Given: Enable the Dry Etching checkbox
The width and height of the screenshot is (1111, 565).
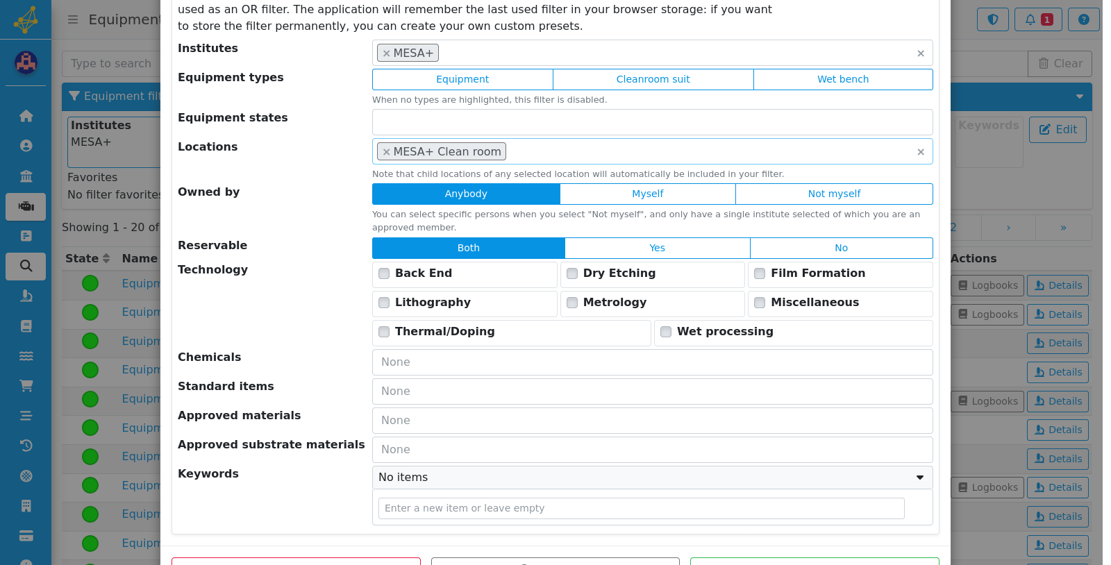Looking at the screenshot, I should pos(572,273).
